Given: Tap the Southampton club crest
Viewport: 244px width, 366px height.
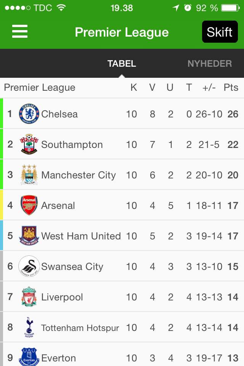Looking at the screenshot, I should click(x=29, y=144).
